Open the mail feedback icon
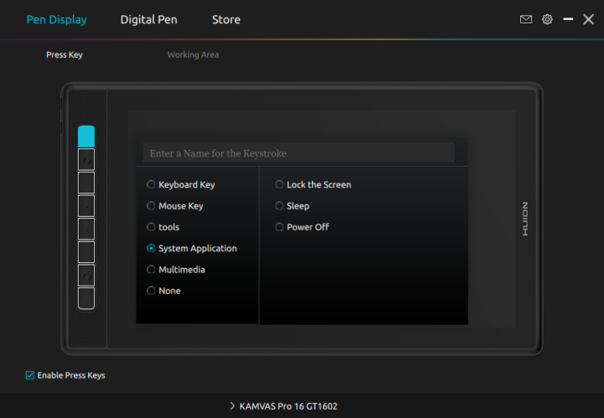This screenshot has width=604, height=418. pos(526,19)
